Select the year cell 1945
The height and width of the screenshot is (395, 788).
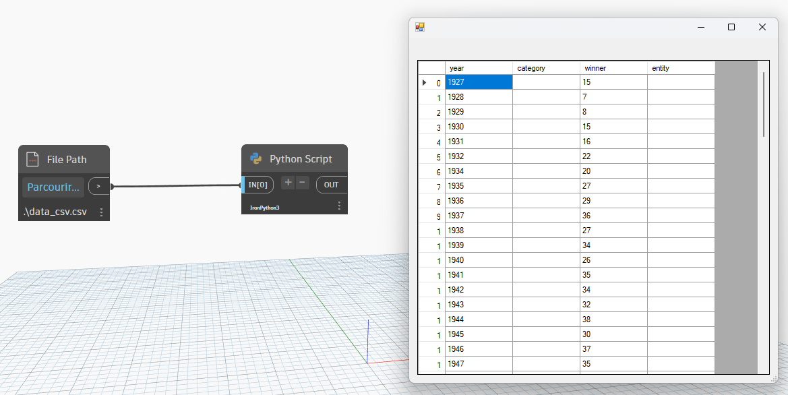pos(479,334)
